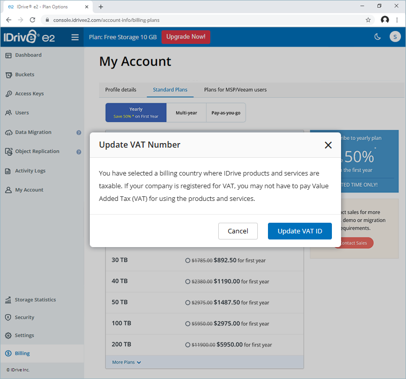406x379 pixels.
Task: Click the Object Replication icon
Action: click(9, 152)
